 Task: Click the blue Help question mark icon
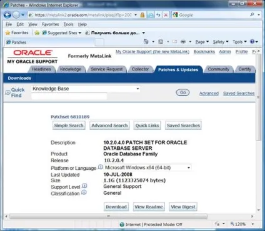tap(252, 42)
